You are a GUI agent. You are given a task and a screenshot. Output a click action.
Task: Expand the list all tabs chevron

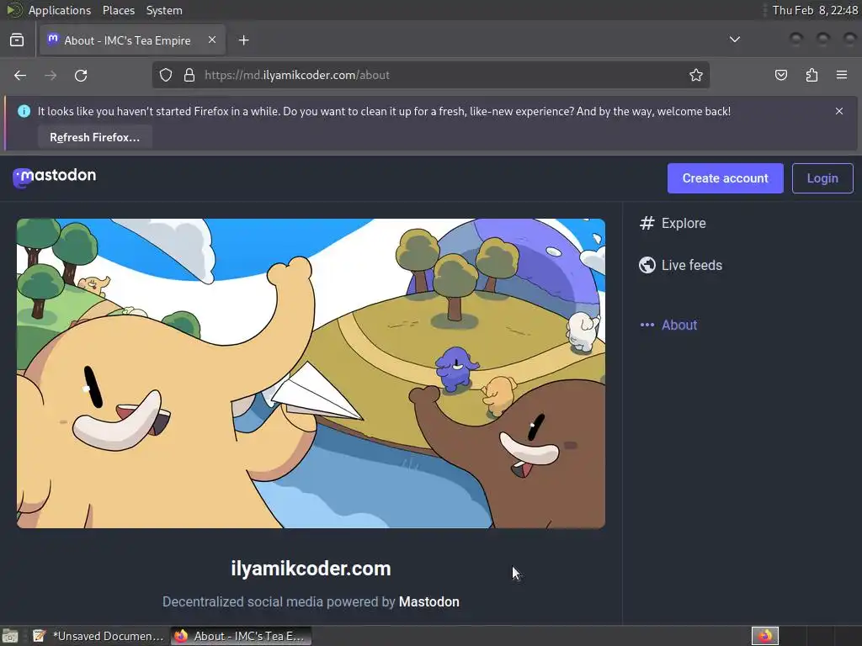(x=734, y=40)
